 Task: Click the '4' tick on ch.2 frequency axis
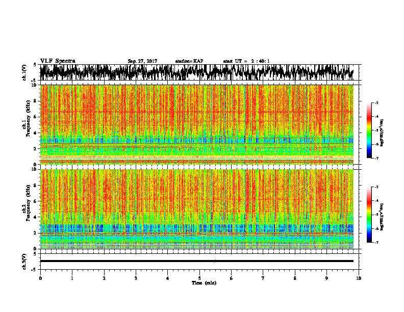coord(35,217)
